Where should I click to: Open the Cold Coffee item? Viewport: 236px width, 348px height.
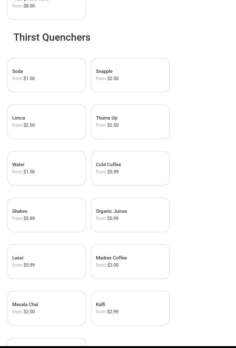[x=130, y=168]
